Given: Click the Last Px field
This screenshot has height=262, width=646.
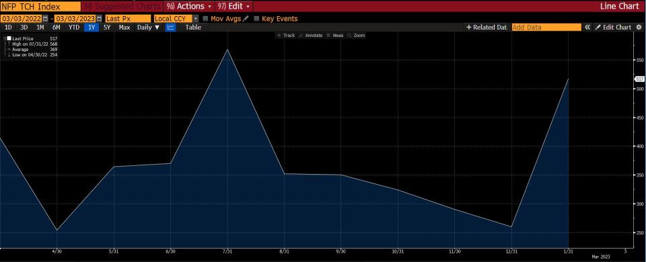Looking at the screenshot, I should [128, 19].
